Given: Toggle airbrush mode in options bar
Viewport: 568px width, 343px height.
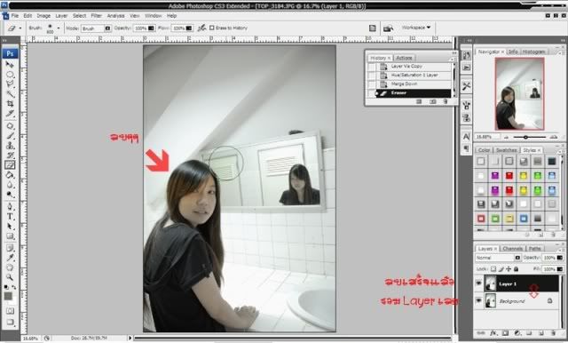Looking at the screenshot, I should (201, 28).
